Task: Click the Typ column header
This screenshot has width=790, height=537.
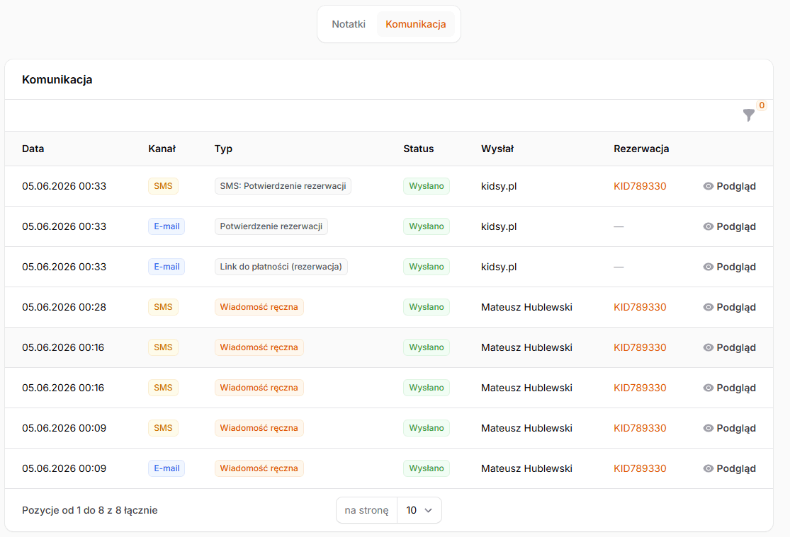Action: click(x=223, y=149)
